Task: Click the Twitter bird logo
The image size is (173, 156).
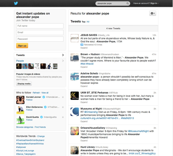Action: tap(16, 3)
